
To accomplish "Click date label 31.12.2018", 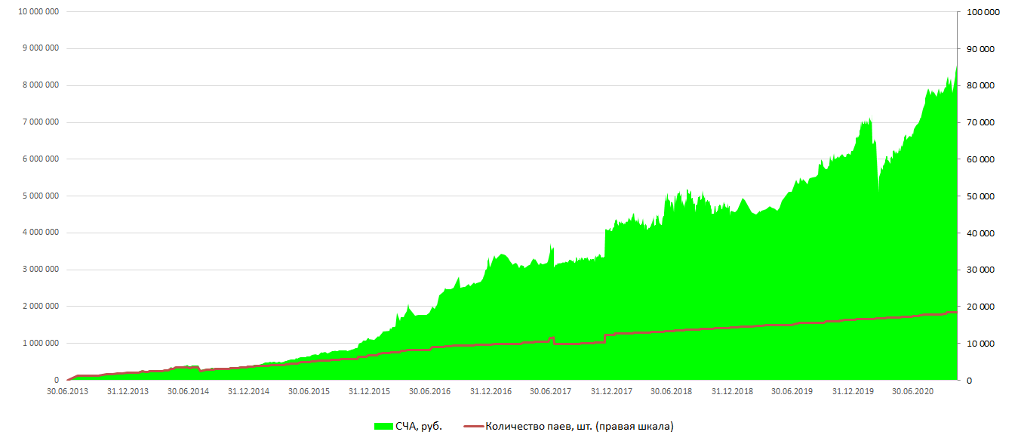I will (x=732, y=392).
